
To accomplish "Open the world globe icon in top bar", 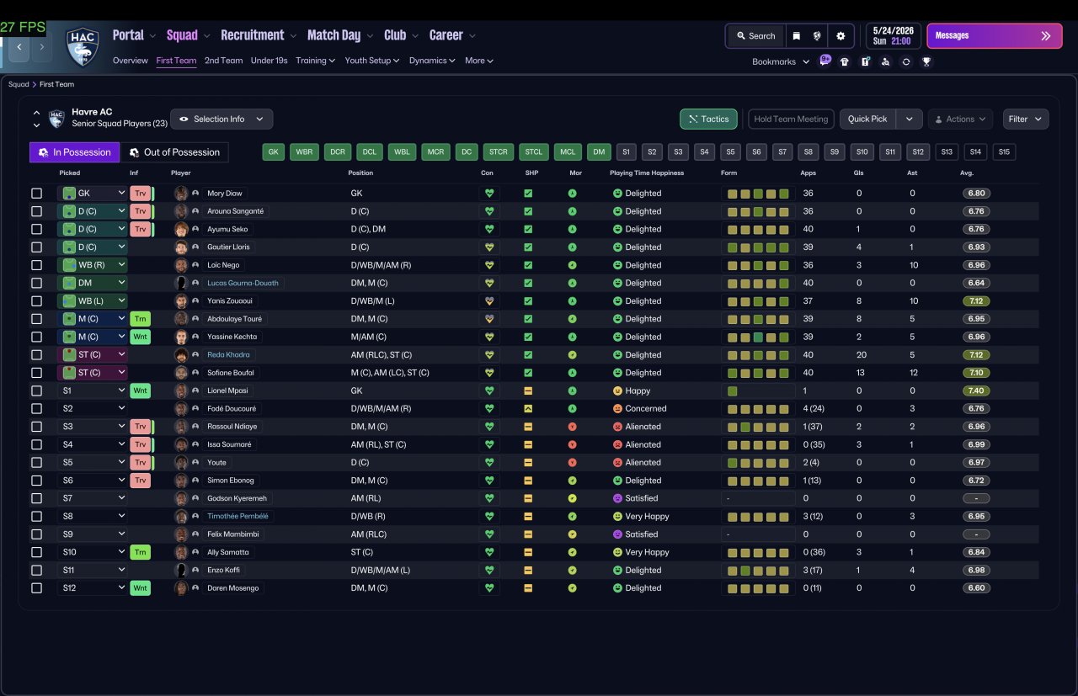I will tap(817, 36).
